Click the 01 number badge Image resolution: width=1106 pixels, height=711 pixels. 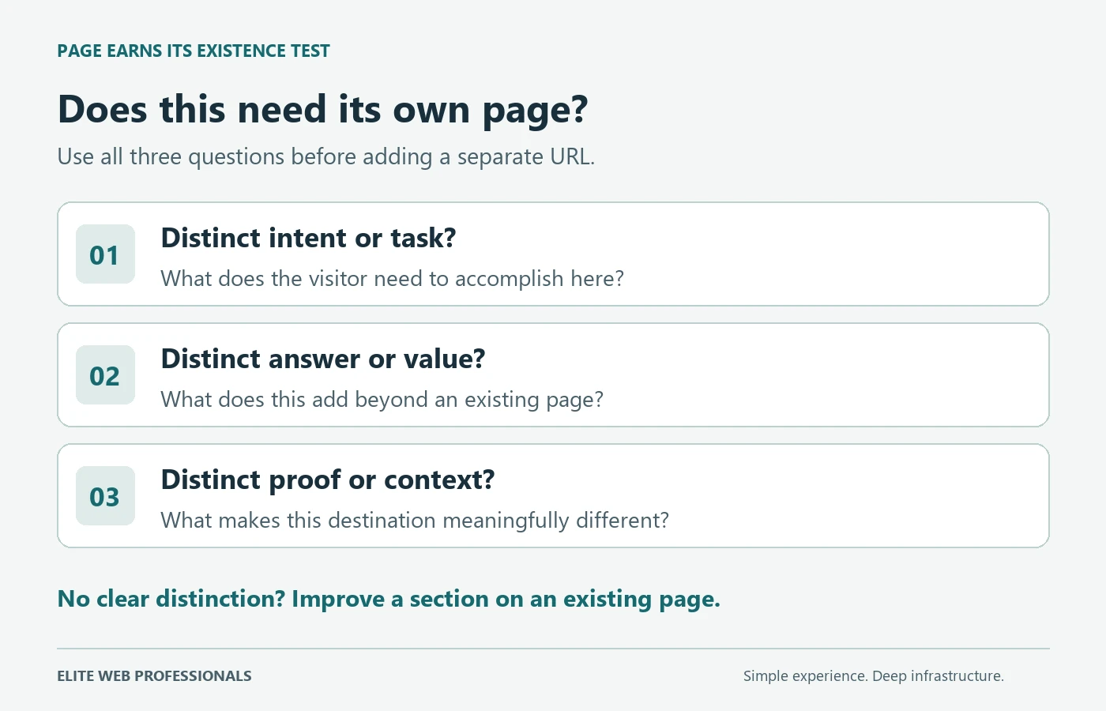point(105,254)
